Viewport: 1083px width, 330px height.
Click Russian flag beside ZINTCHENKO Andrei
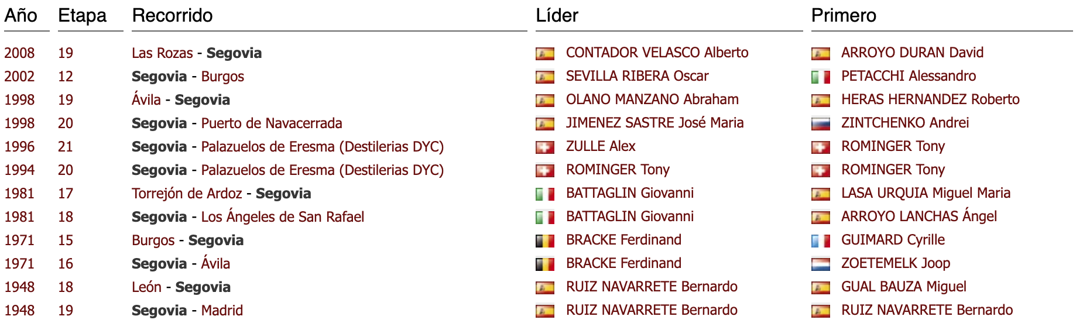(820, 124)
